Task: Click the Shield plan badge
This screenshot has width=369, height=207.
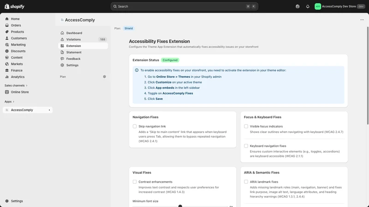Action: (129, 28)
